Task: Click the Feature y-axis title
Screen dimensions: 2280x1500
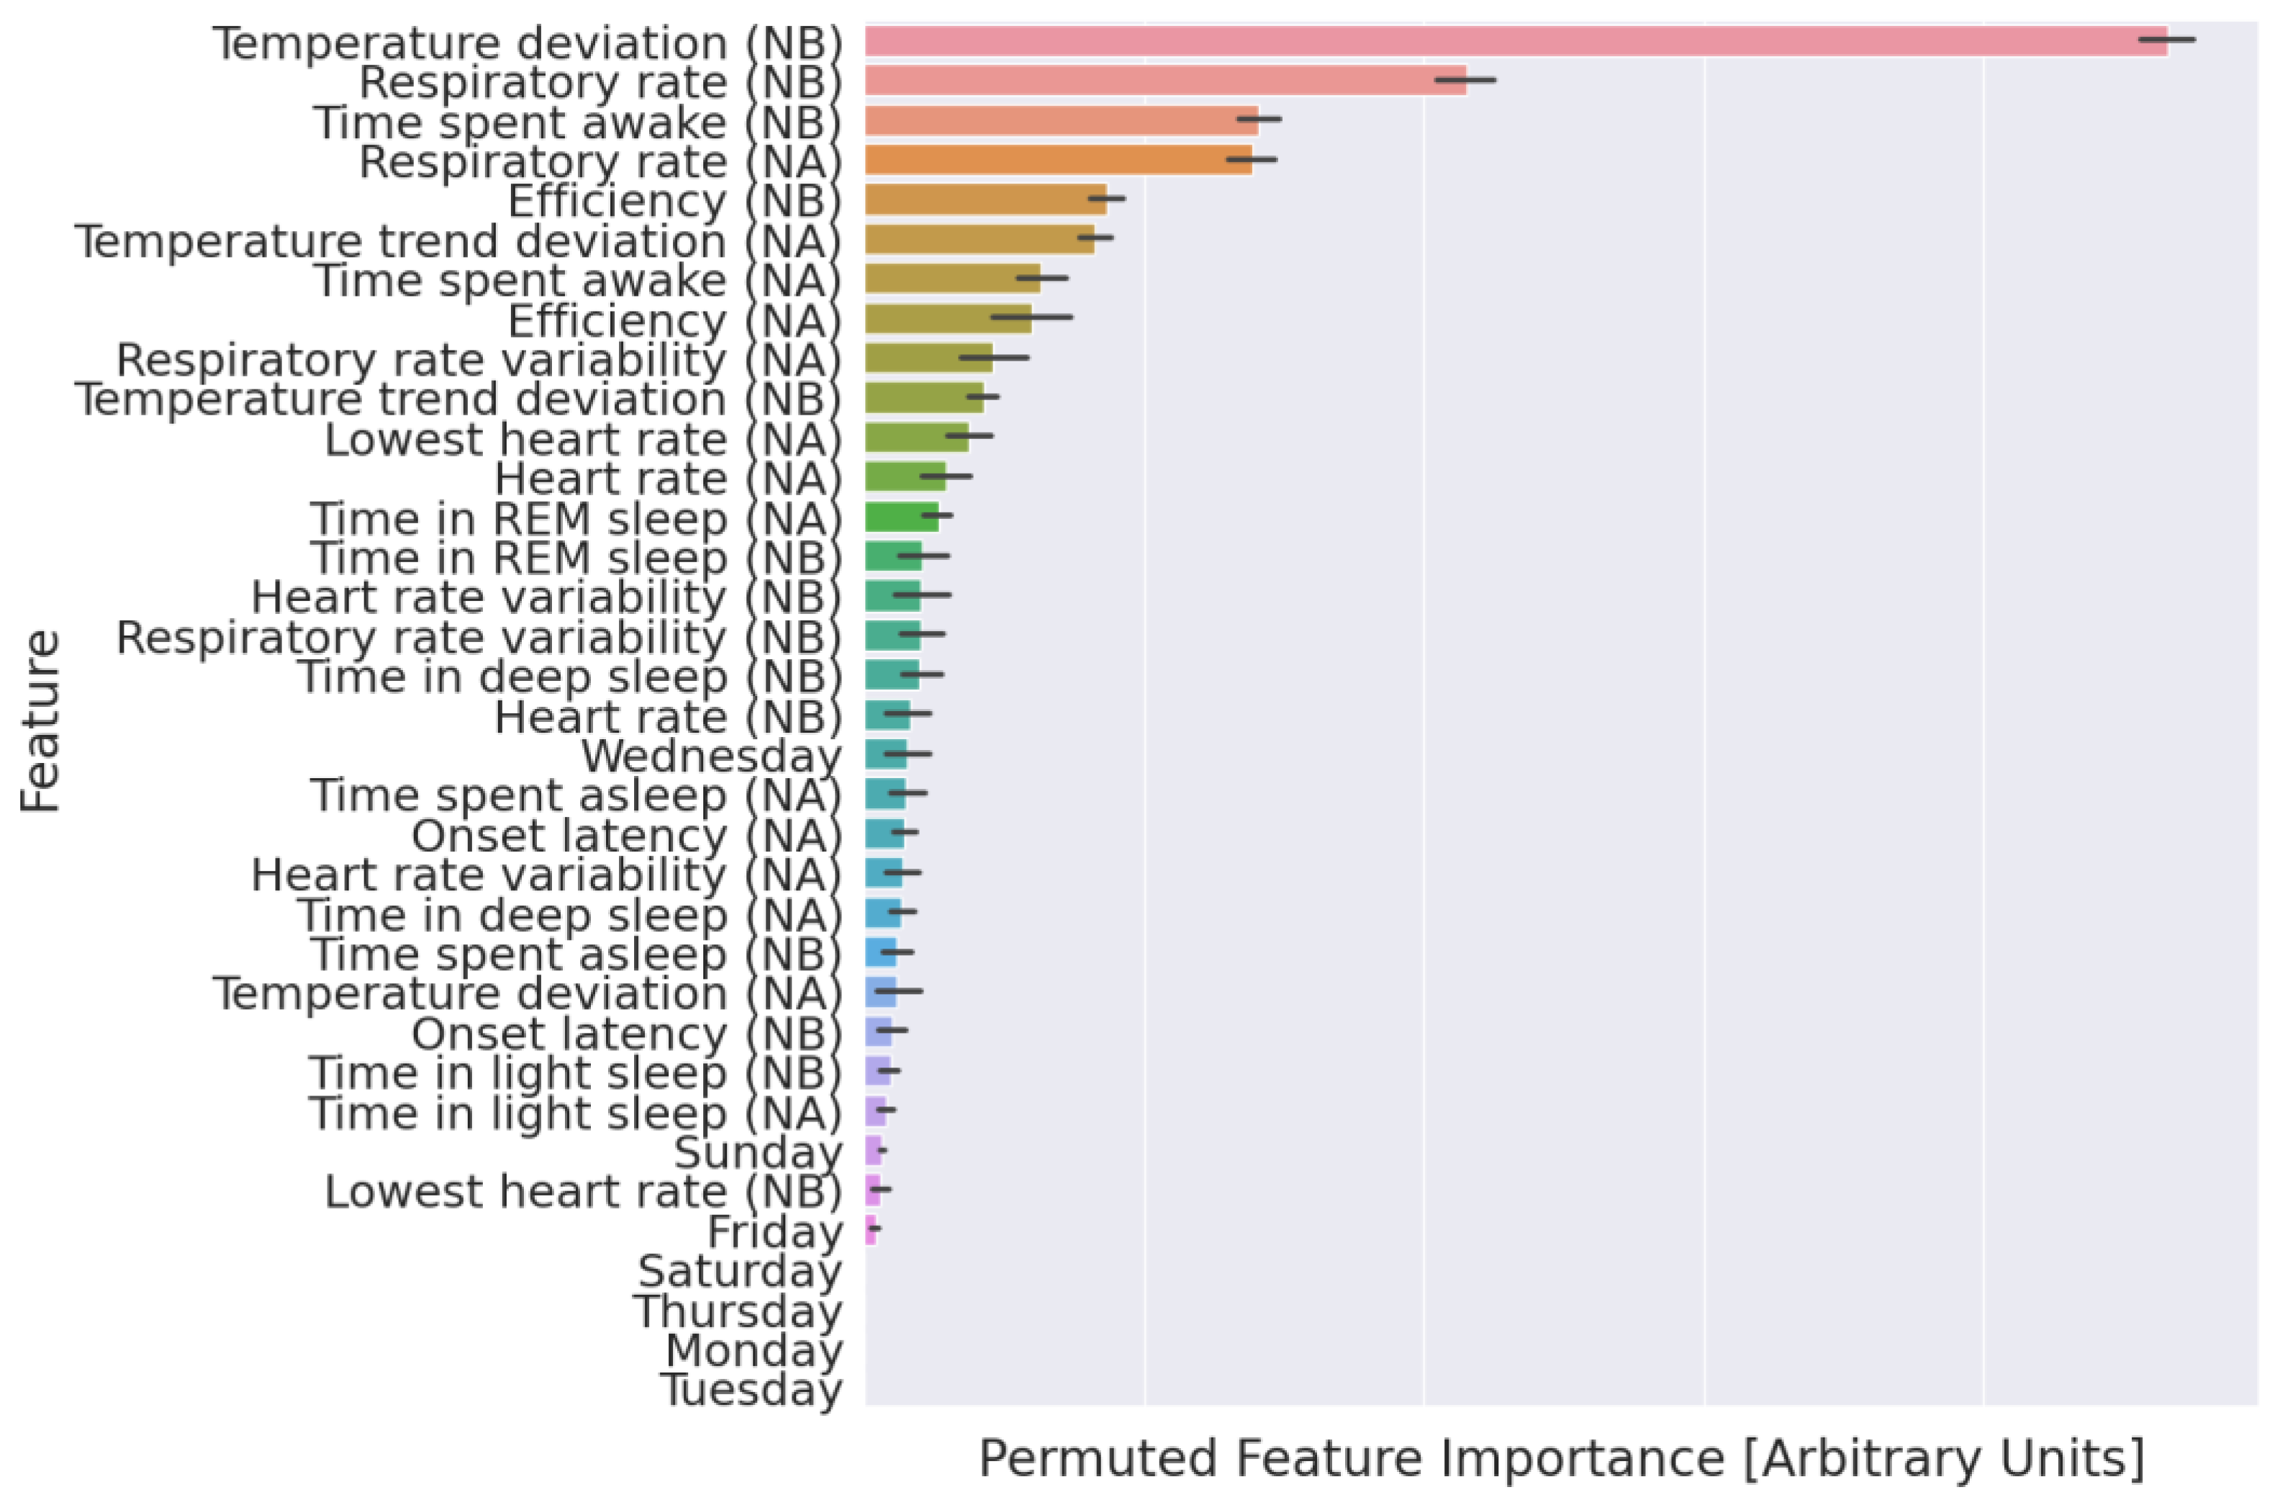Action: pyautogui.click(x=40, y=720)
